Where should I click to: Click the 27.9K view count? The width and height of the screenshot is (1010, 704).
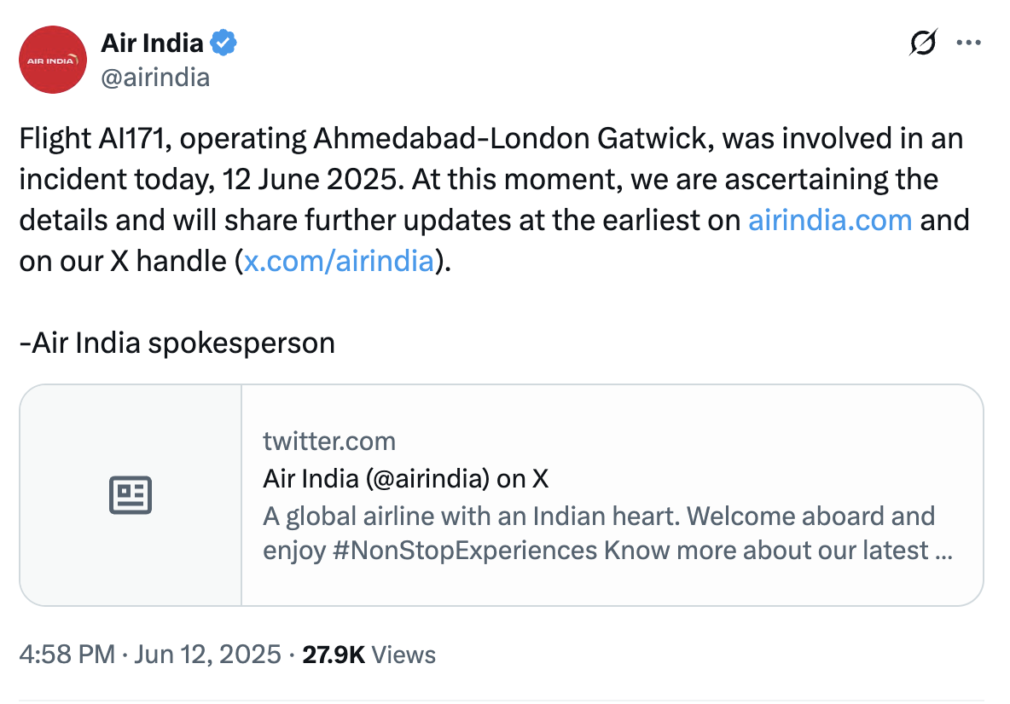pyautogui.click(x=334, y=654)
